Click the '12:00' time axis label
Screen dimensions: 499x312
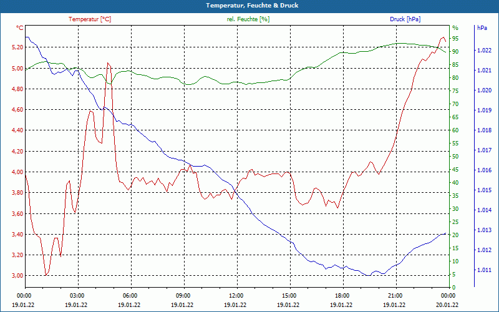pyautogui.click(x=236, y=296)
